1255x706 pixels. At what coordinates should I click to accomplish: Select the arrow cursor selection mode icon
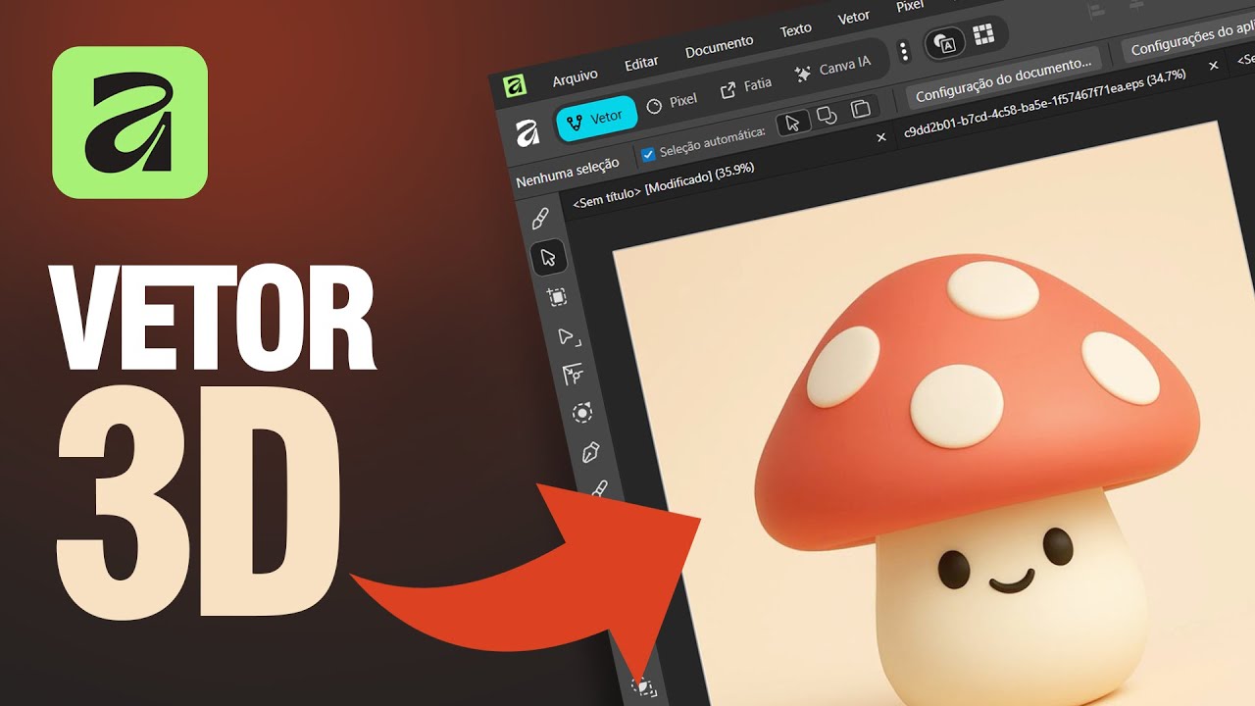click(x=792, y=123)
